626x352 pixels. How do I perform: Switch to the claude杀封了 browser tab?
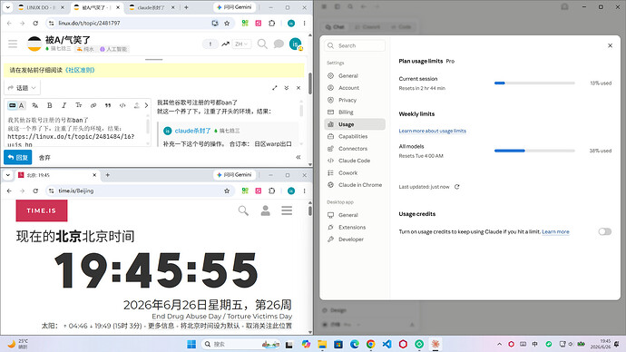[x=151, y=7]
